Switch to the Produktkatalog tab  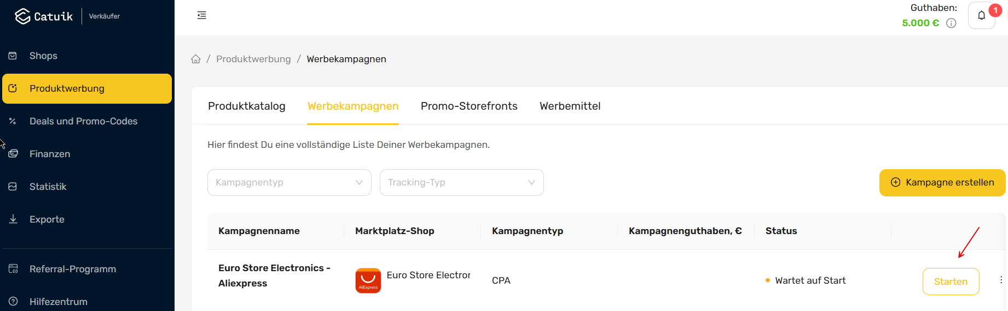pyautogui.click(x=247, y=106)
